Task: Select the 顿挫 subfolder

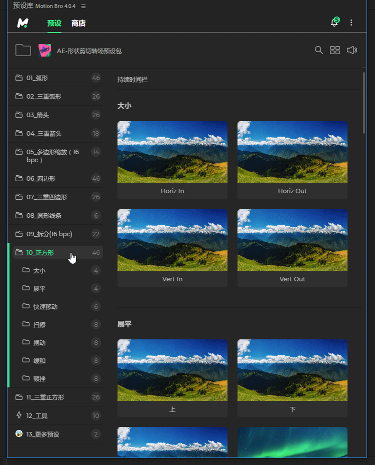Action: [x=59, y=379]
